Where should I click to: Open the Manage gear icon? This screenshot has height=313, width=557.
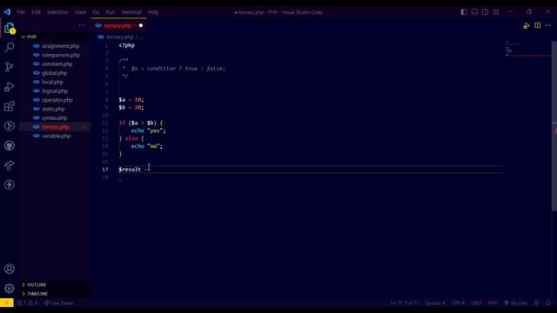coord(10,288)
